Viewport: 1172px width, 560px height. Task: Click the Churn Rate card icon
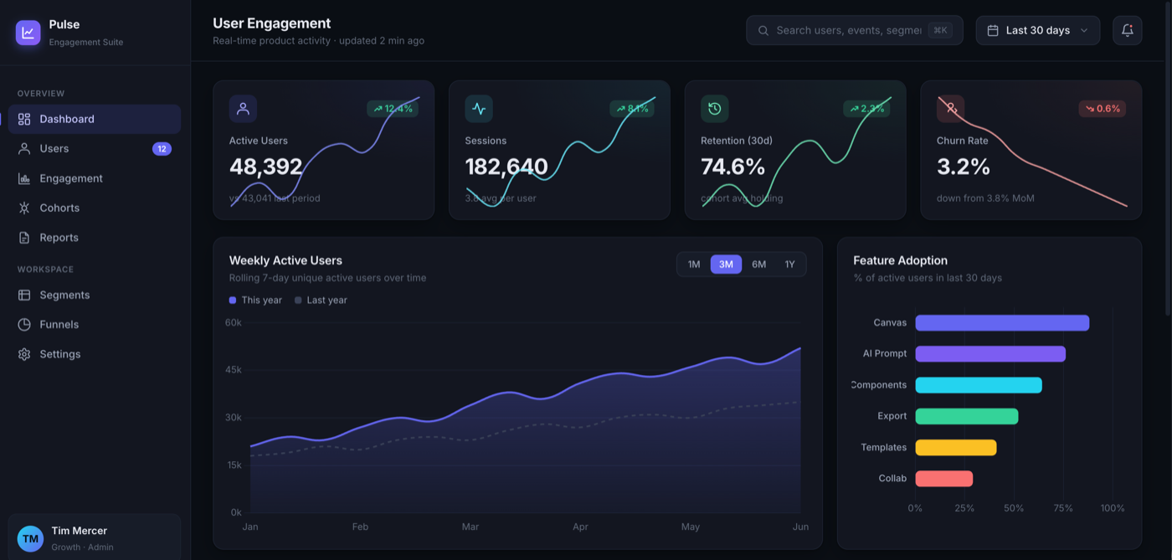950,109
